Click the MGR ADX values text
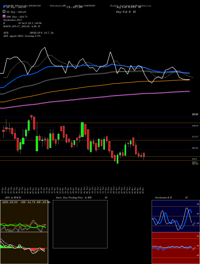Image resolution: width=200 pixels, height=264 pixels. tap(42, 33)
